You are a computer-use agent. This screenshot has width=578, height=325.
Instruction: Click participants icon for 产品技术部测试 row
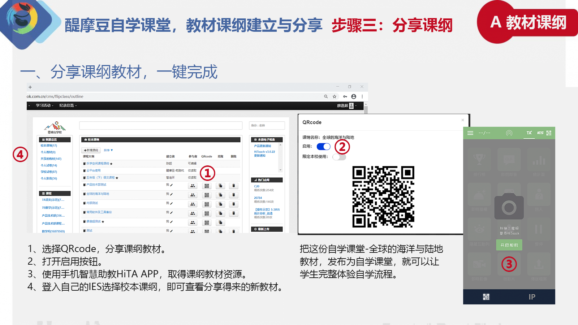pos(193,186)
